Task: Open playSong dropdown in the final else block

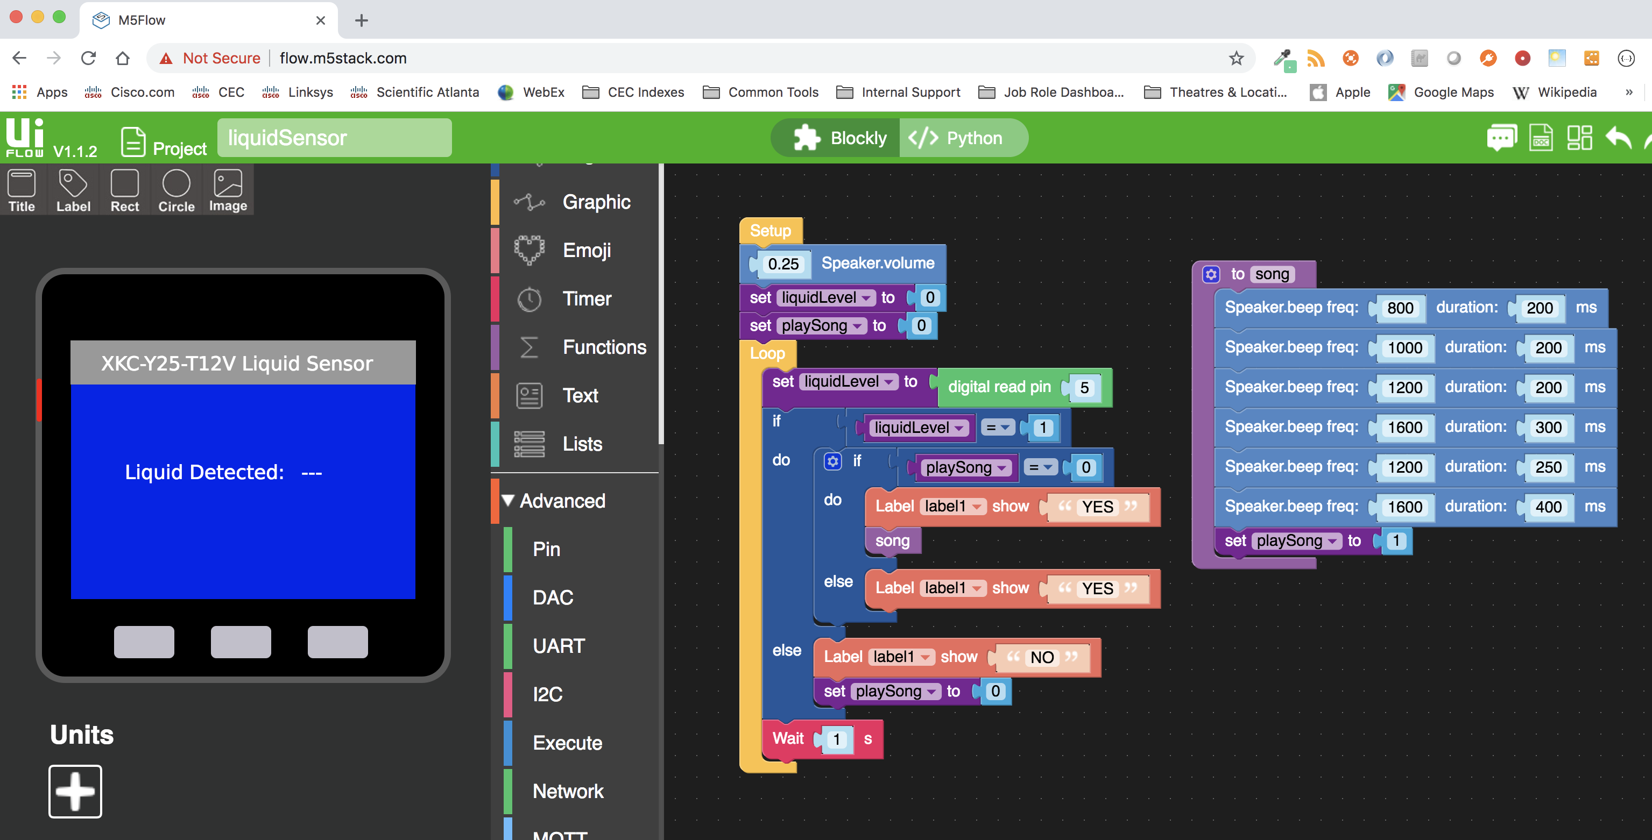Action: point(896,692)
